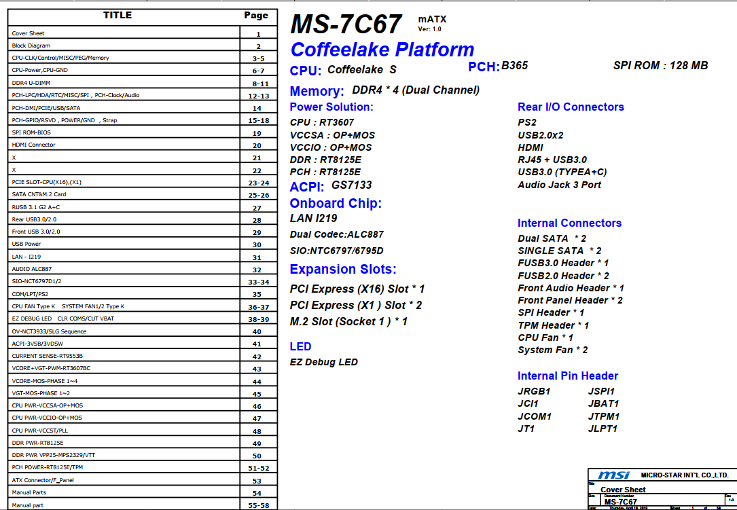
Task: Click the 'Cover Sheet' row in title table
Action: 143,33
